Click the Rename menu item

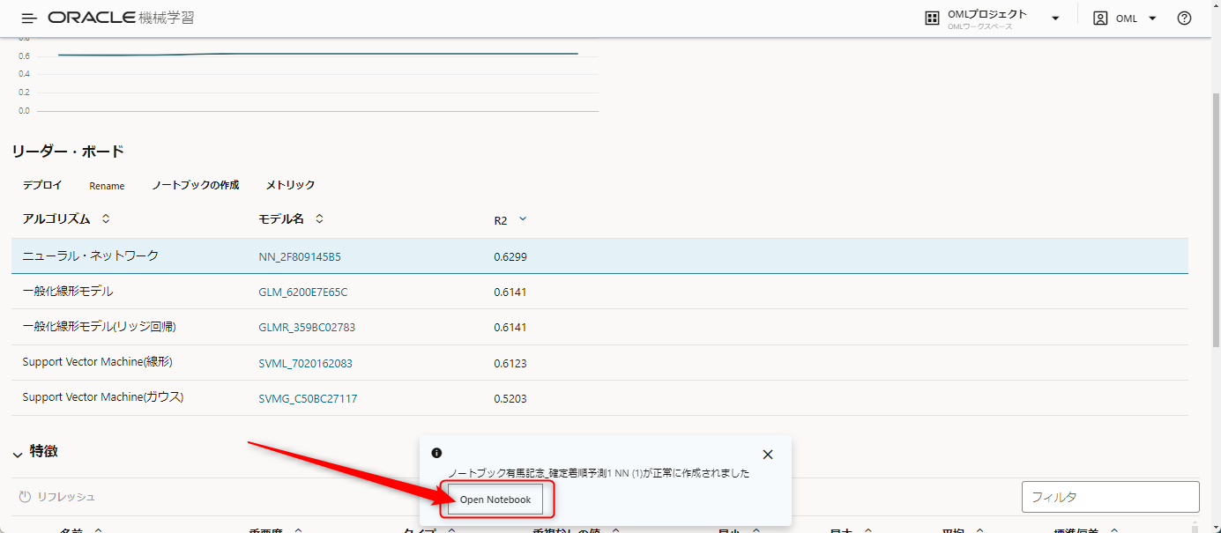click(x=107, y=186)
